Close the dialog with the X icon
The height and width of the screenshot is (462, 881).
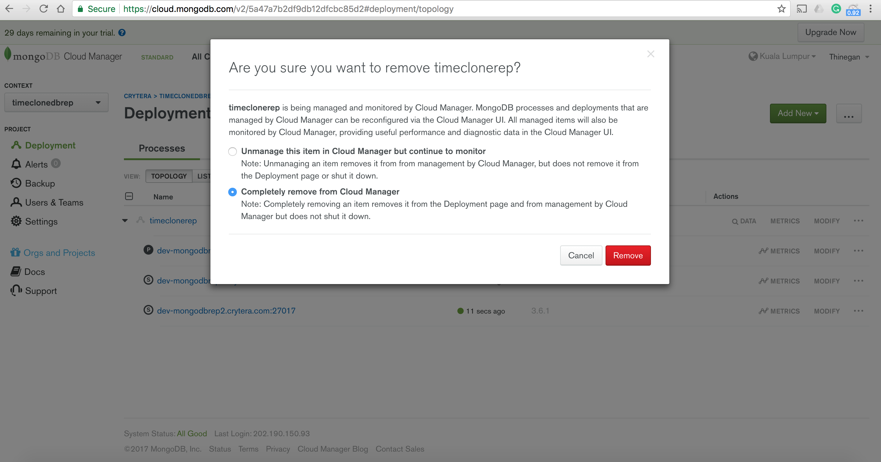point(651,54)
